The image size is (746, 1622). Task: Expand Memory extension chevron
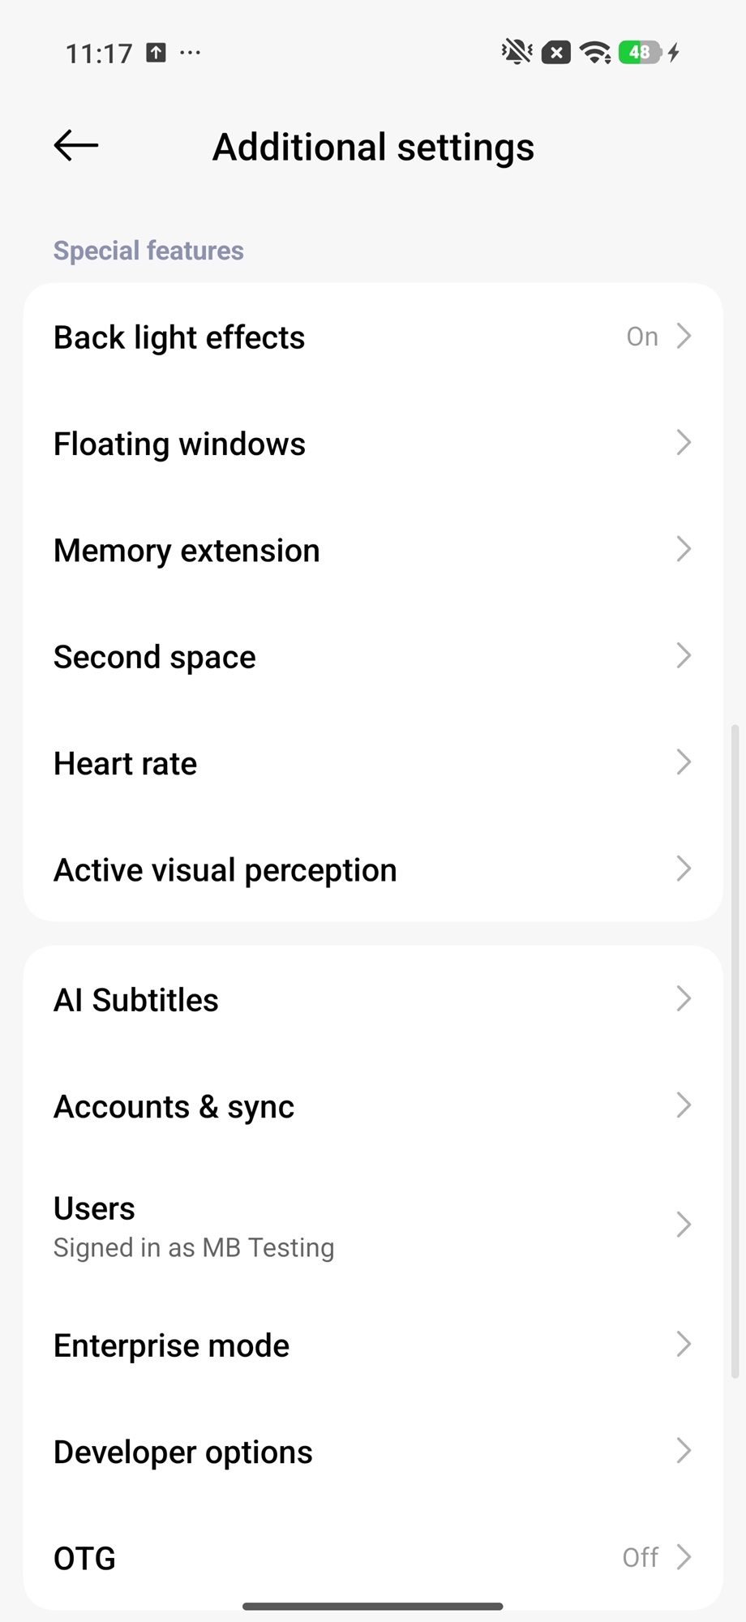click(x=683, y=550)
